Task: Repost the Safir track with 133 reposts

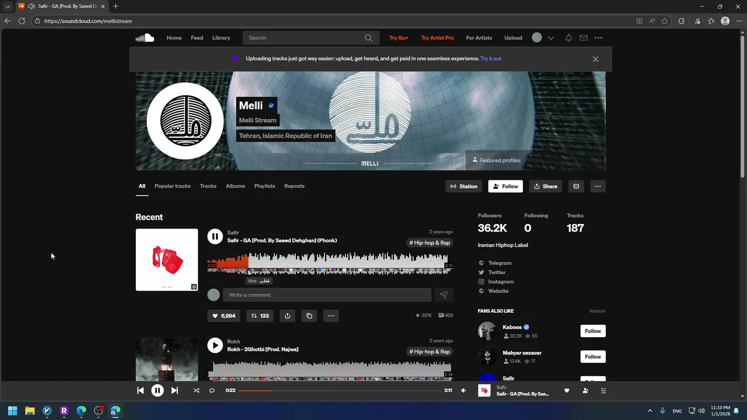Action: point(260,316)
